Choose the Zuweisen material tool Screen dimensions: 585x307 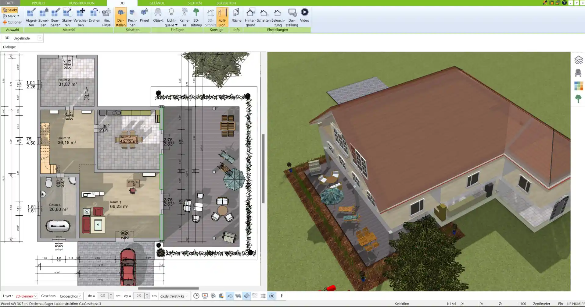44,17
